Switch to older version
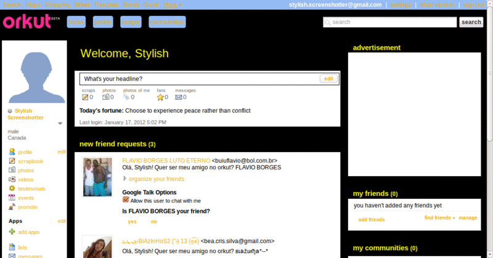Viewport: 493px width, 258px height. click(437, 5)
